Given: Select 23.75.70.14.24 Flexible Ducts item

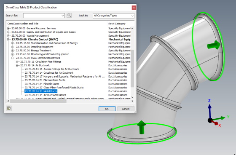Looking at the screenshot, I should pos(42,84).
